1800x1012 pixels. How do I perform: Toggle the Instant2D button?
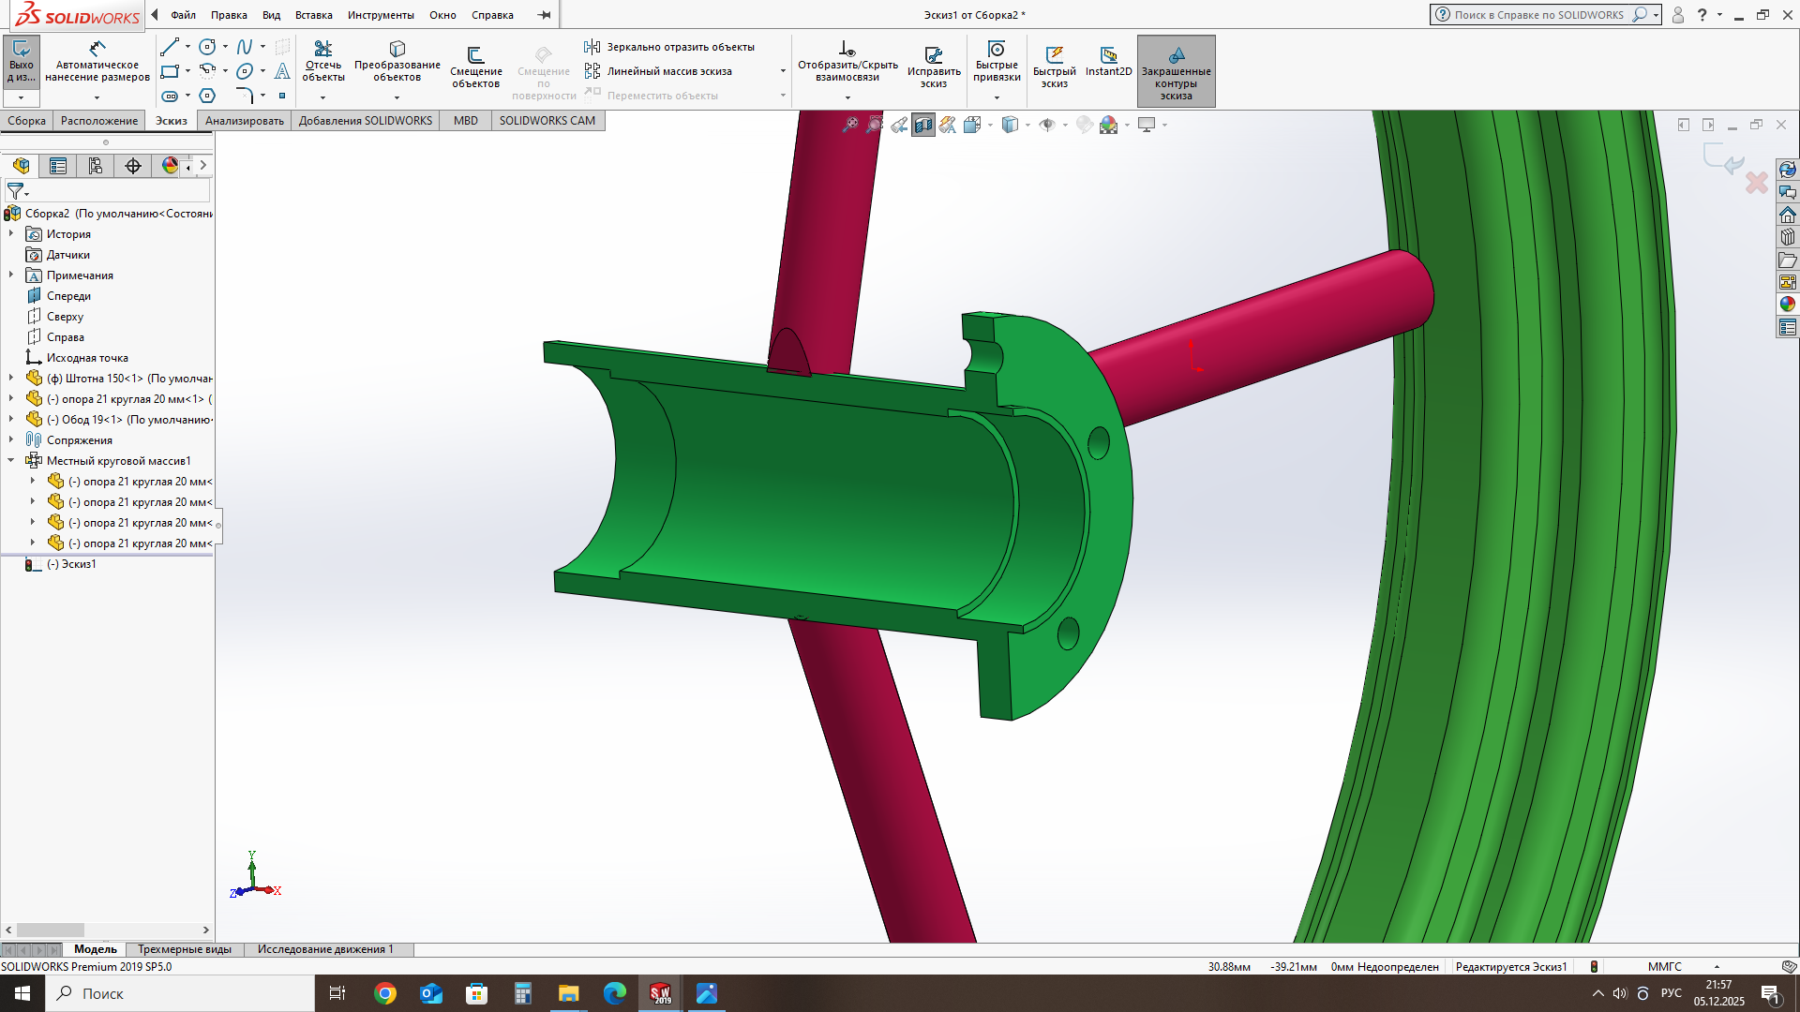click(1108, 56)
